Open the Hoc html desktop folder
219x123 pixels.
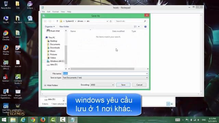pyautogui.click(x=18, y=19)
